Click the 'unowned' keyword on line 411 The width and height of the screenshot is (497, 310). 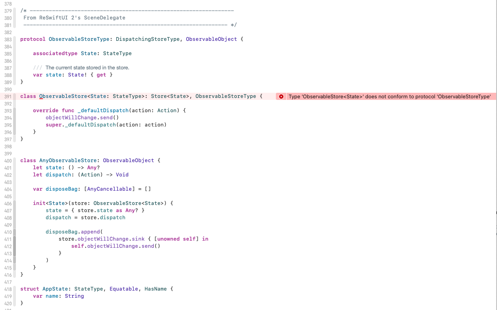[168, 239]
